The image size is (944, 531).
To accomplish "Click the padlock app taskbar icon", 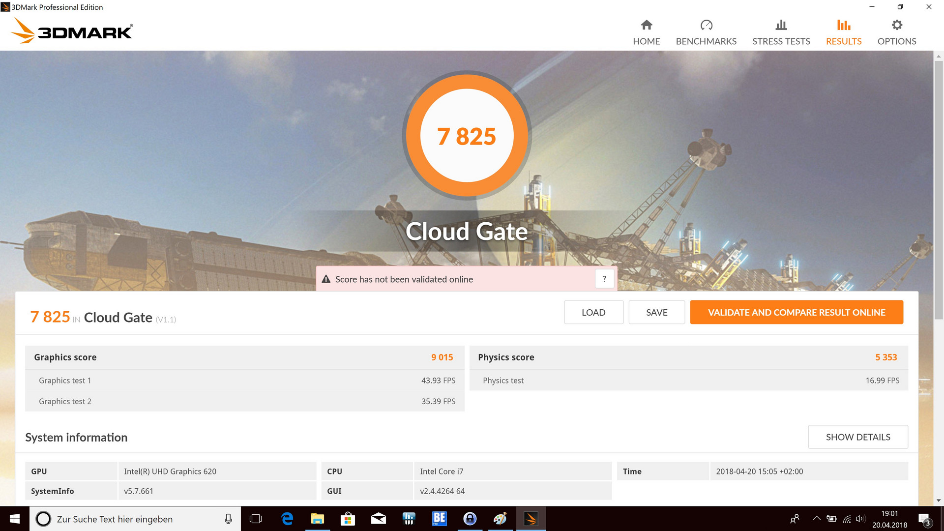I will [470, 519].
